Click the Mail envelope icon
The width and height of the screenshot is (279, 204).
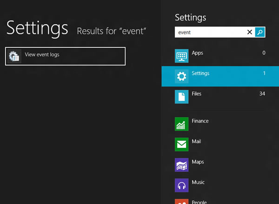[x=181, y=145]
